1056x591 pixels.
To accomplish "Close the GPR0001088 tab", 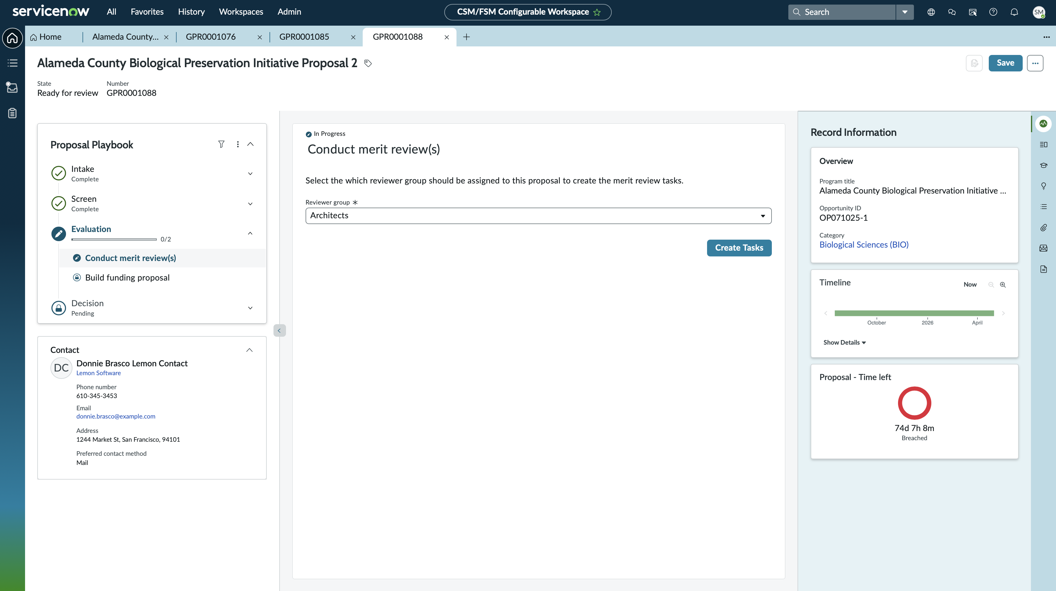I will click(x=447, y=37).
